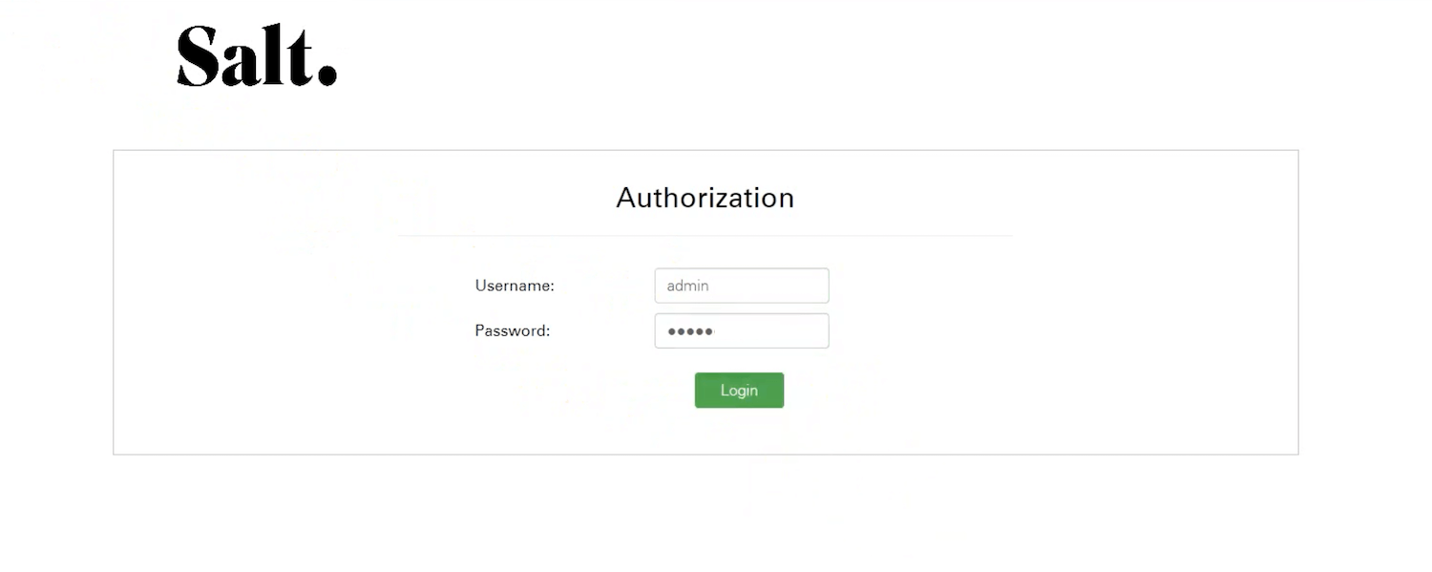Image resolution: width=1432 pixels, height=572 pixels.
Task: Click the masked dots in Password box
Action: 690,331
